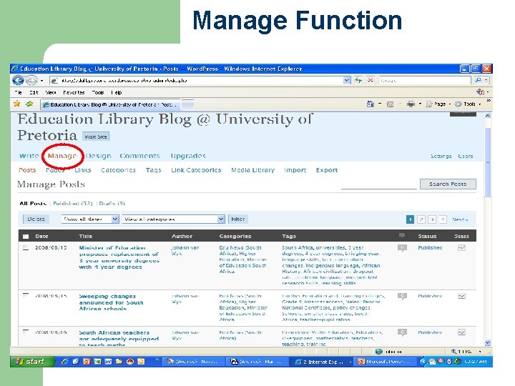
Task: Expand the Back/Forward recent pages dropdown
Action: [x=41, y=80]
